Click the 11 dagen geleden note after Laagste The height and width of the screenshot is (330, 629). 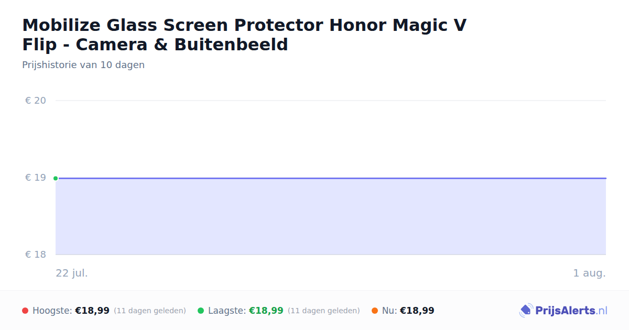[x=324, y=311]
